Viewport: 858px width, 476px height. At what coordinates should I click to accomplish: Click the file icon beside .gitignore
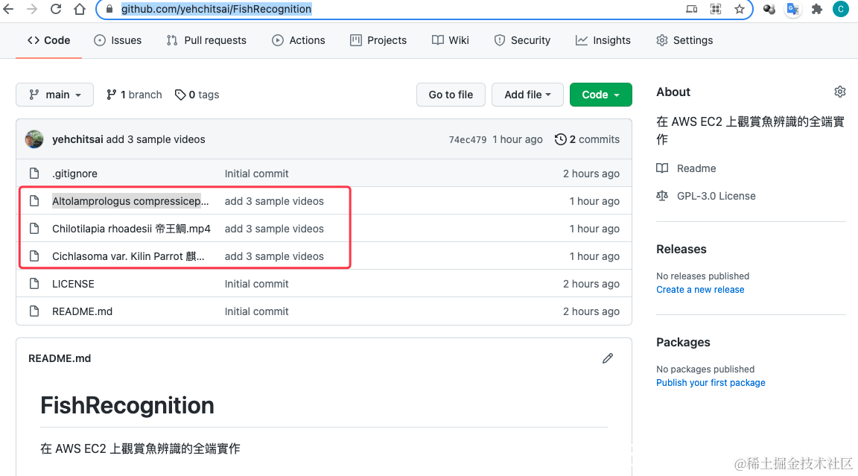coord(34,174)
